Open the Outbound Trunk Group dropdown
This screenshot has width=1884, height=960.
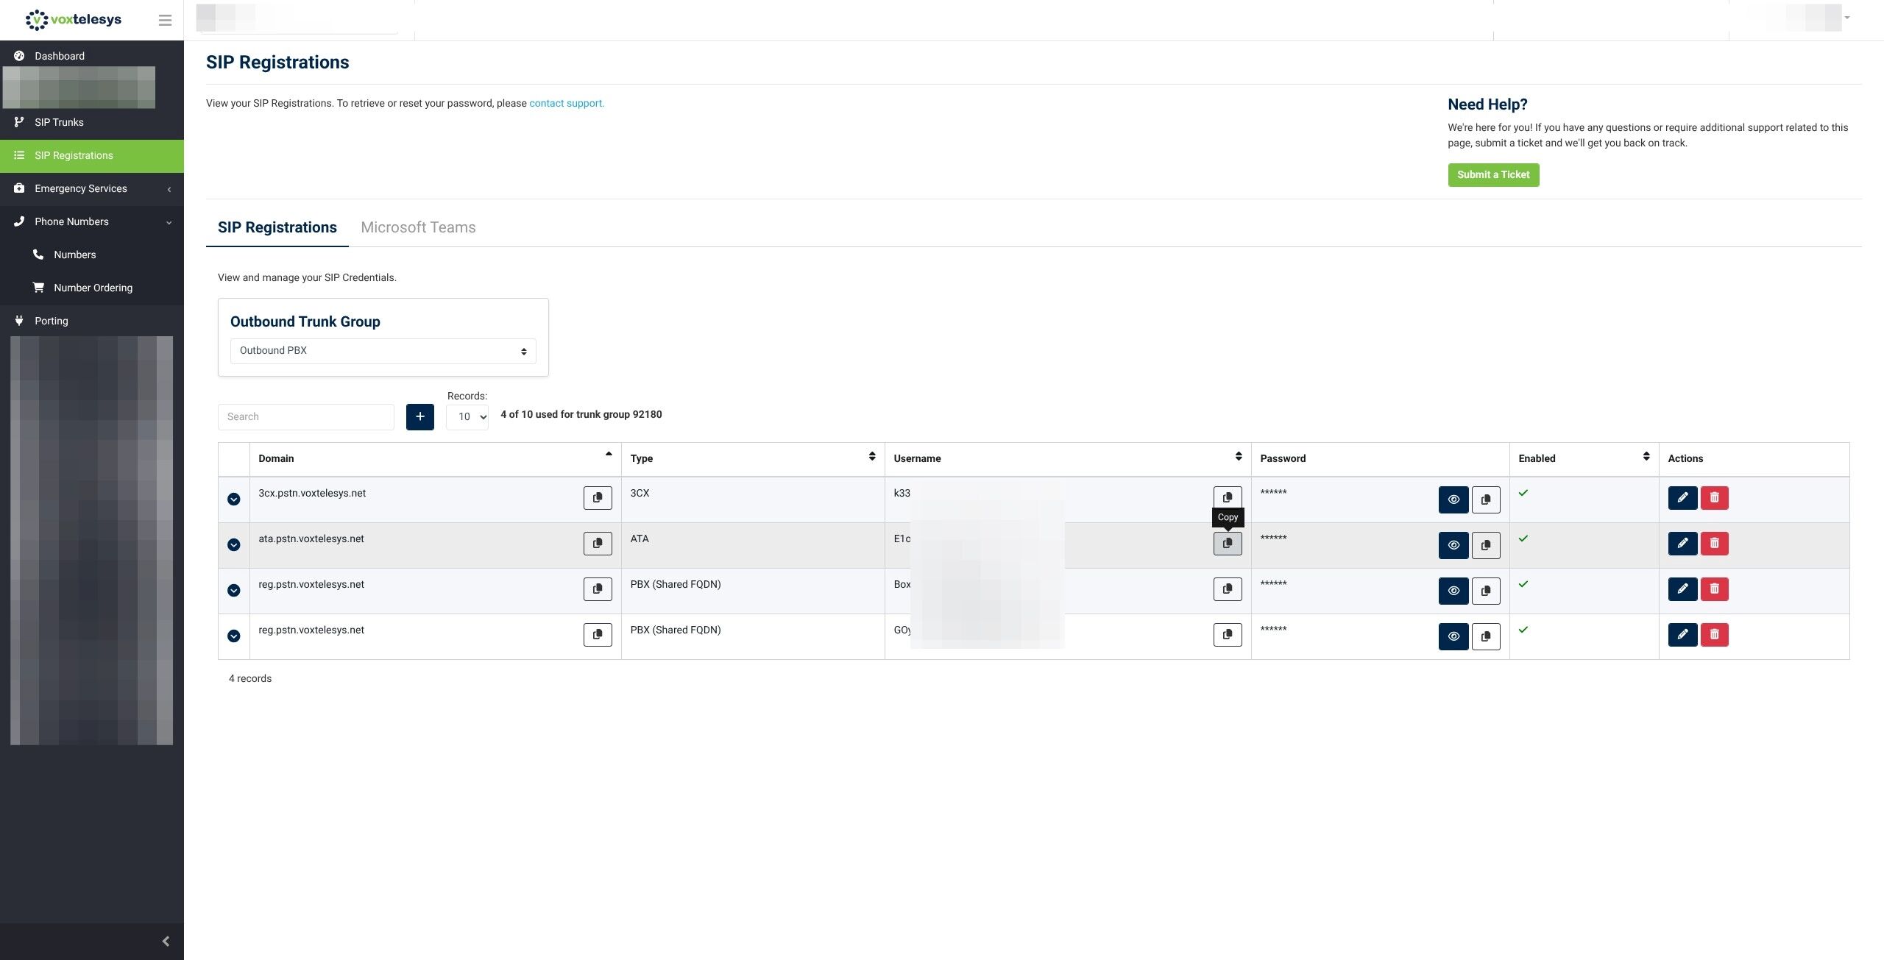point(383,351)
